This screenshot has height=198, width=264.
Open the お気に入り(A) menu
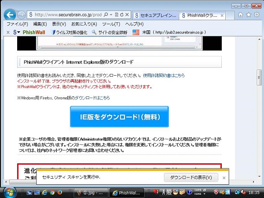point(84,24)
